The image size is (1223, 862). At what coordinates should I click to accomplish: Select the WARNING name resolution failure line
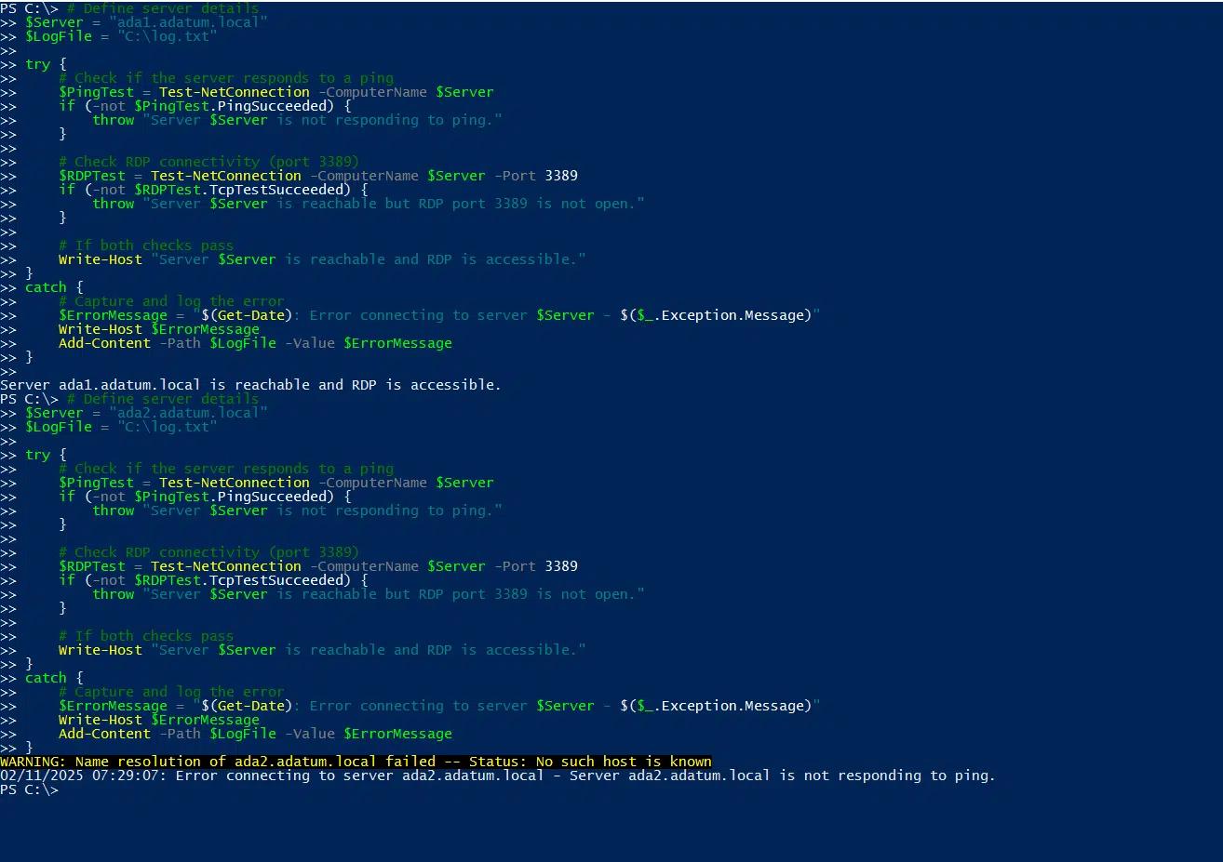coord(354,761)
